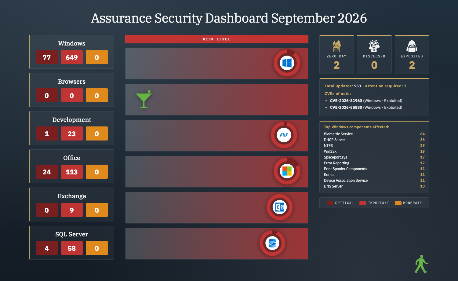
Task: Select SQL Server critical count 4
Action: pos(47,248)
